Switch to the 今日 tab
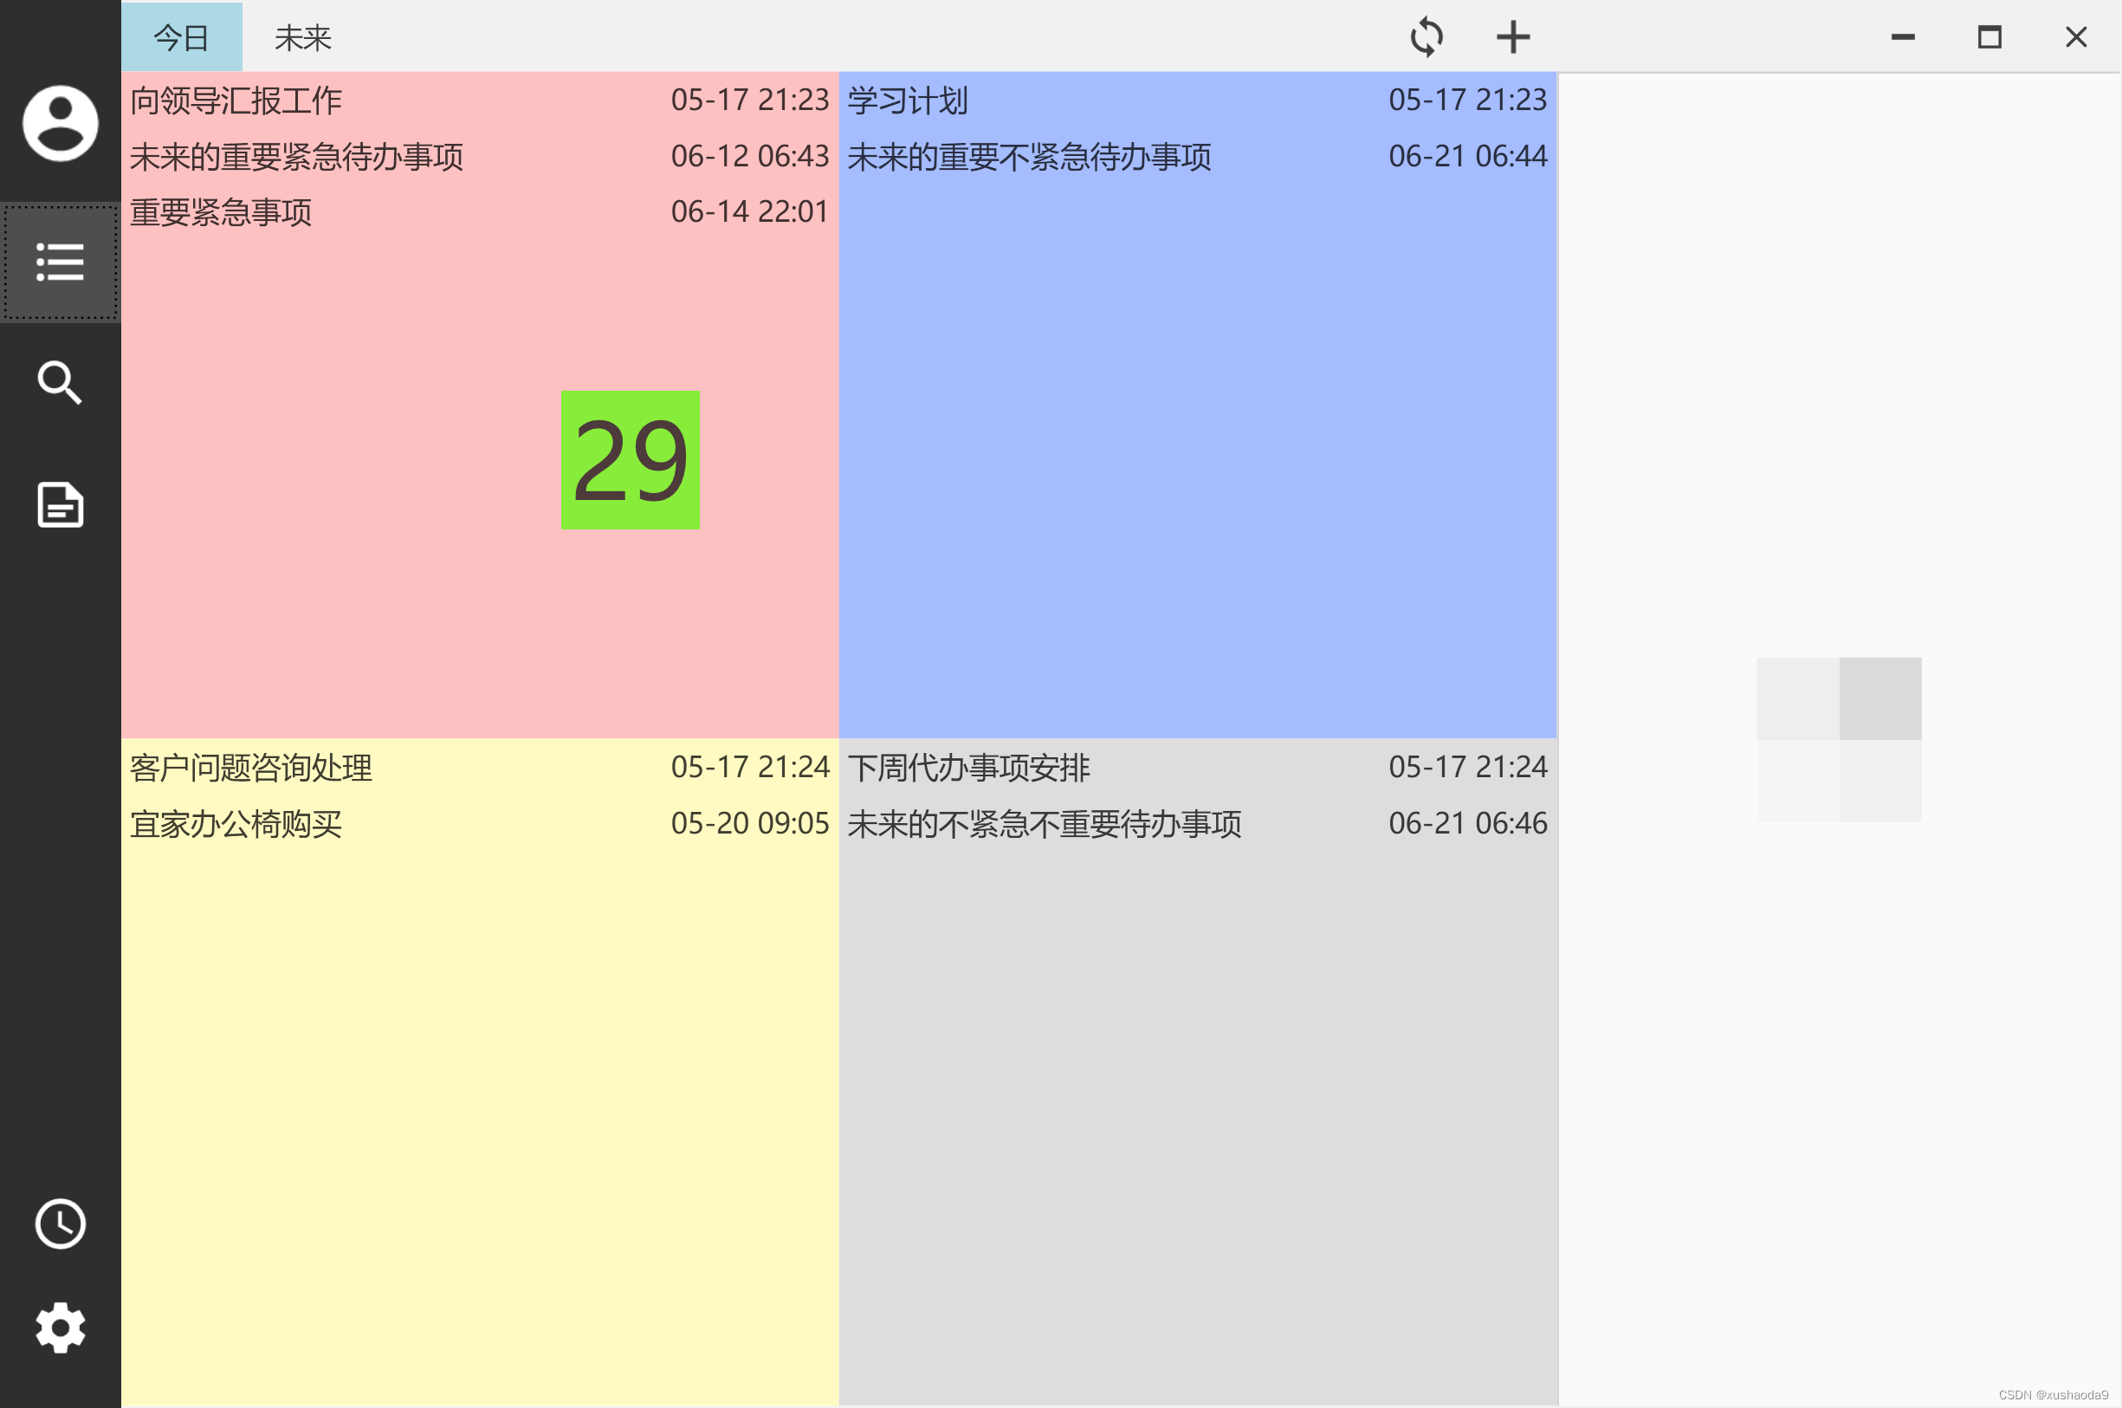2122x1408 pixels. coord(181,38)
